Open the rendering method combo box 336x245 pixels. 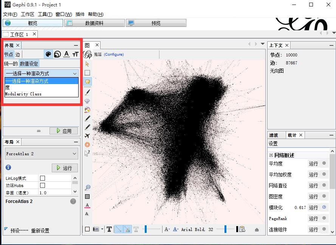(42, 73)
